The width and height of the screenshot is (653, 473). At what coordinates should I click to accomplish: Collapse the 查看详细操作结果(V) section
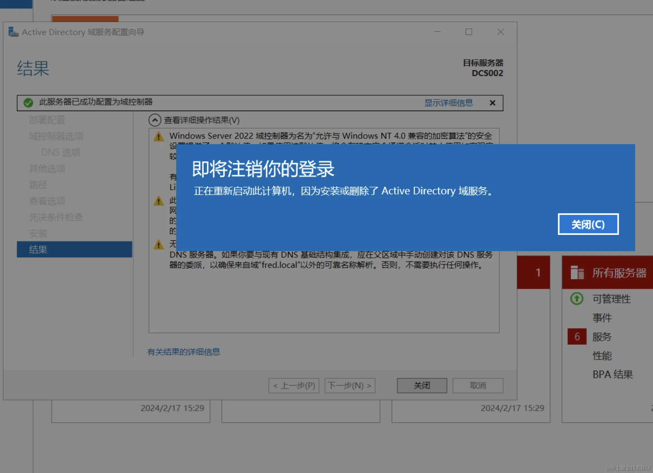coord(155,120)
